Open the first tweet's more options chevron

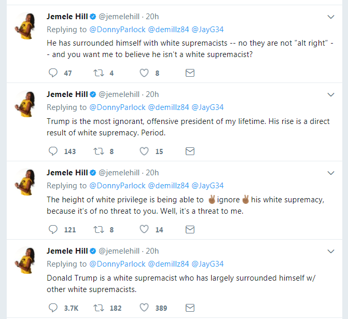[331, 17]
